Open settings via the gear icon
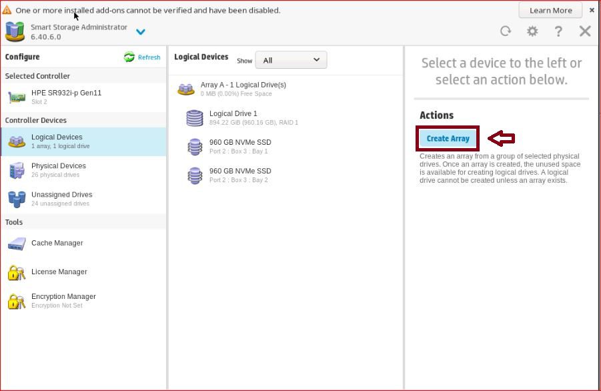Image resolution: width=601 pixels, height=391 pixels. tap(532, 31)
